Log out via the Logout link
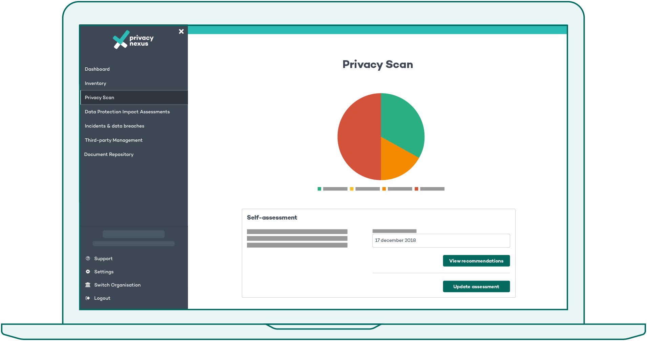 pyautogui.click(x=102, y=298)
